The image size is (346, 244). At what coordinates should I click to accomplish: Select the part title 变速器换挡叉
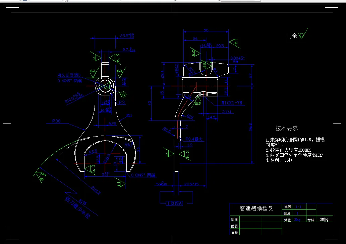click(256, 208)
